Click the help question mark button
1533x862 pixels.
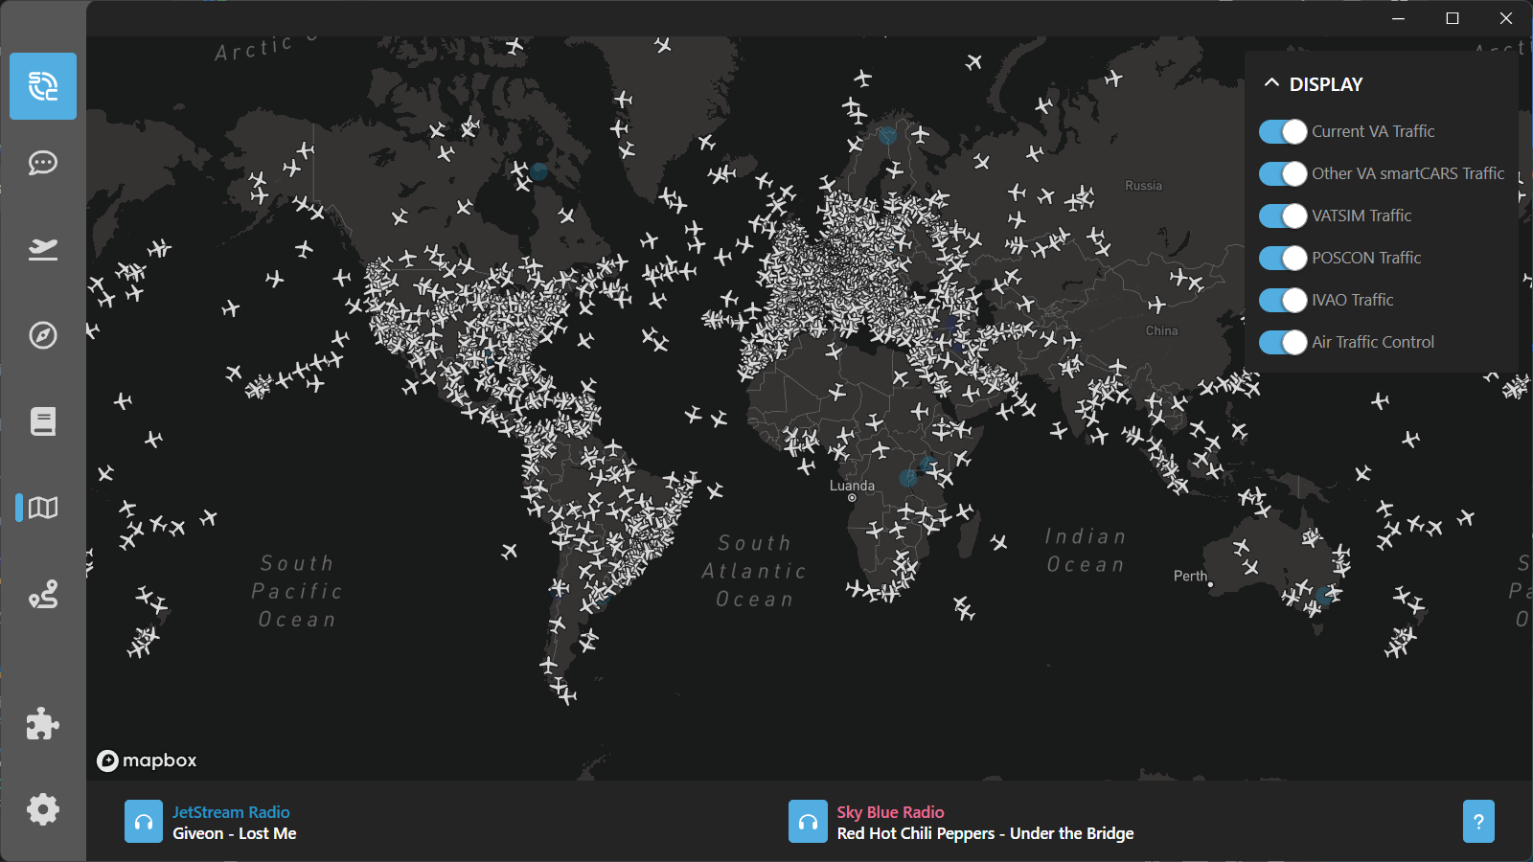tap(1478, 822)
